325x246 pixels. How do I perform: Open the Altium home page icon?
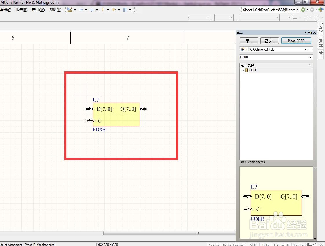[x=321, y=10]
